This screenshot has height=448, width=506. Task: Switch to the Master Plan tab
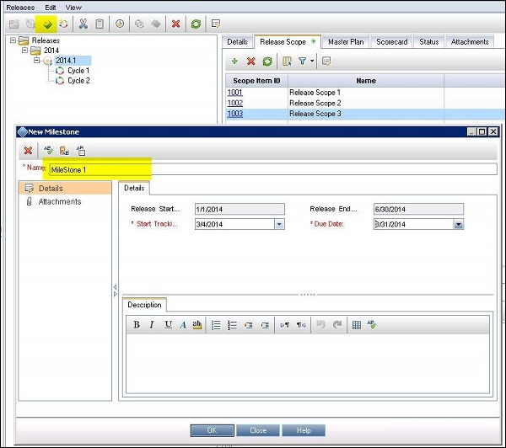pos(345,41)
